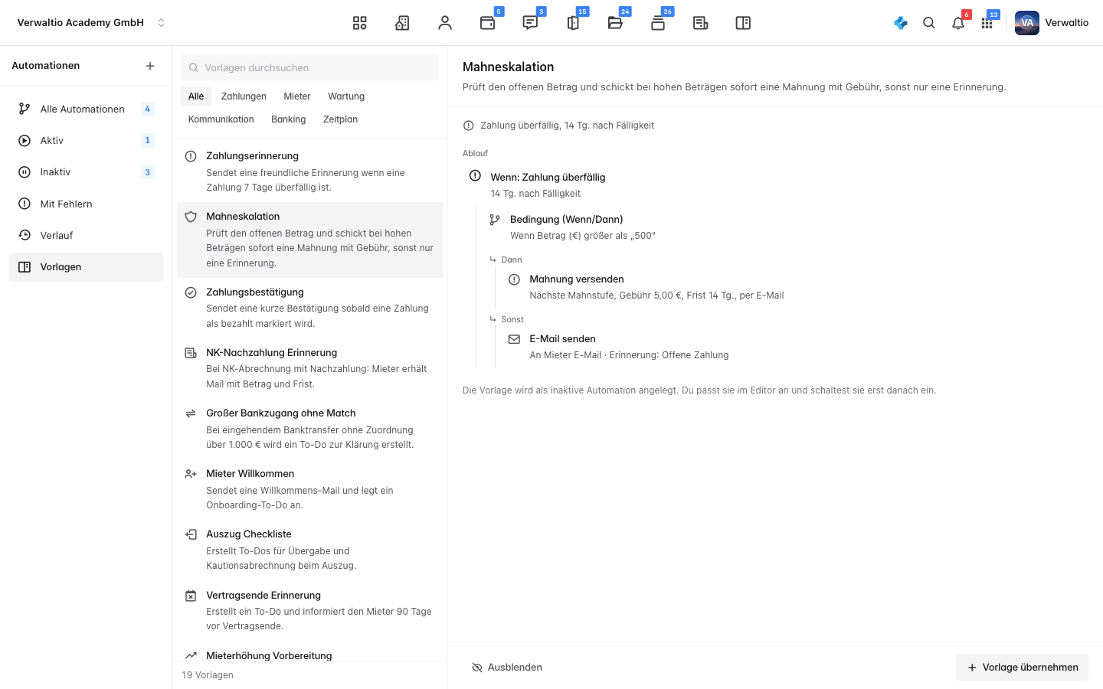Open global search magnifier icon

click(929, 23)
